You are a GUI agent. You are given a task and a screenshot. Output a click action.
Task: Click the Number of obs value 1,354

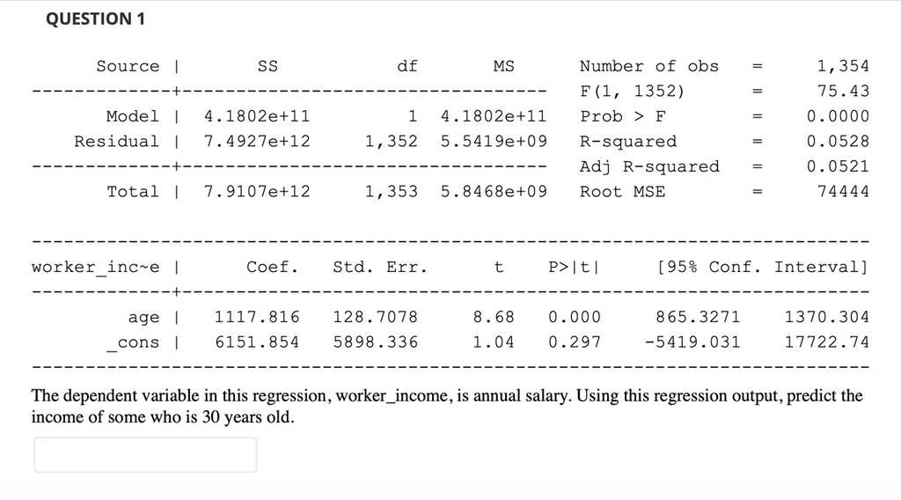tap(843, 66)
